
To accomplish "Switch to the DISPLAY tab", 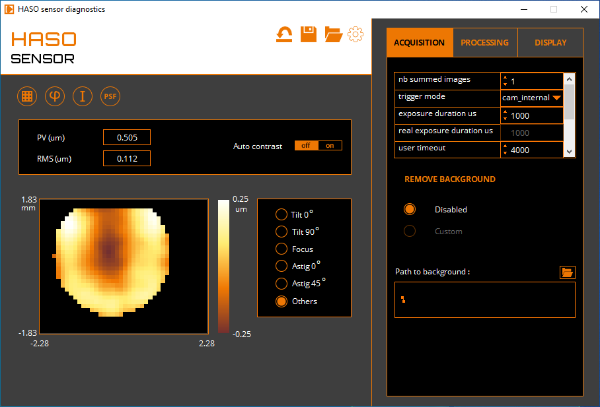I will click(550, 43).
